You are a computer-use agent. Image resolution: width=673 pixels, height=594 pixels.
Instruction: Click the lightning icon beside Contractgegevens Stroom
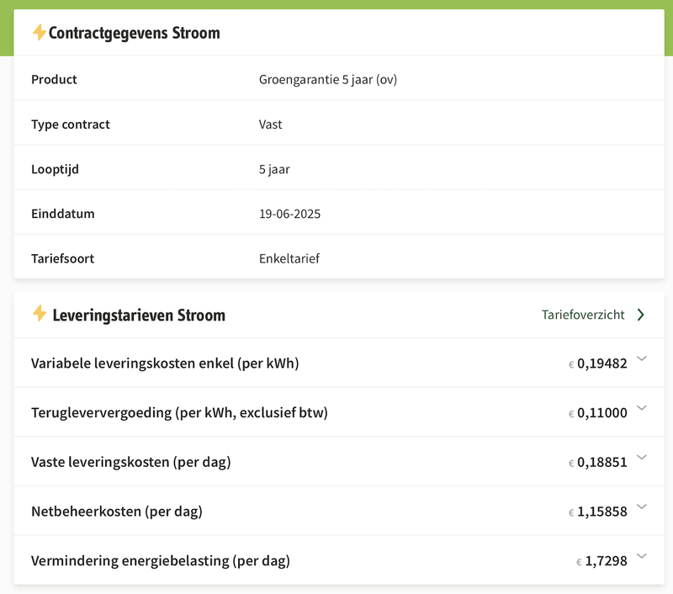point(39,33)
